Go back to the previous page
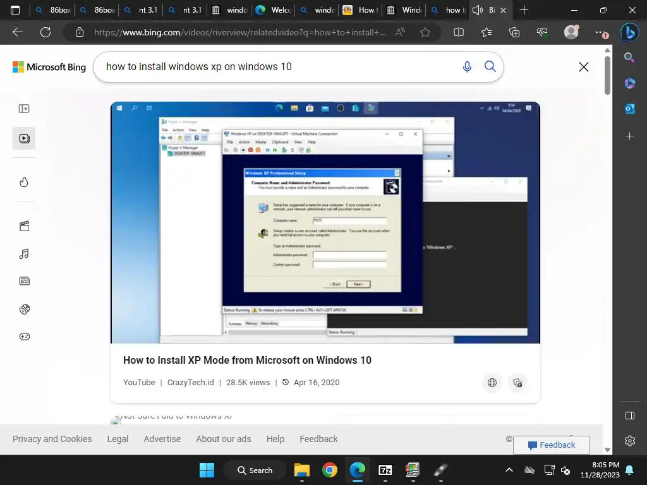Viewport: 647px width, 485px height. pos(18,32)
